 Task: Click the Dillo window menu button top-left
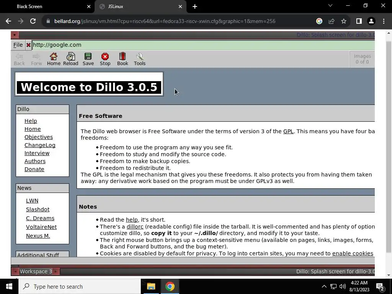click(x=15, y=35)
